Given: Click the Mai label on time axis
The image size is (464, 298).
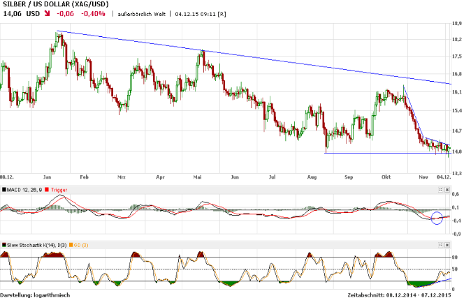Looking at the screenshot, I should point(198,178).
